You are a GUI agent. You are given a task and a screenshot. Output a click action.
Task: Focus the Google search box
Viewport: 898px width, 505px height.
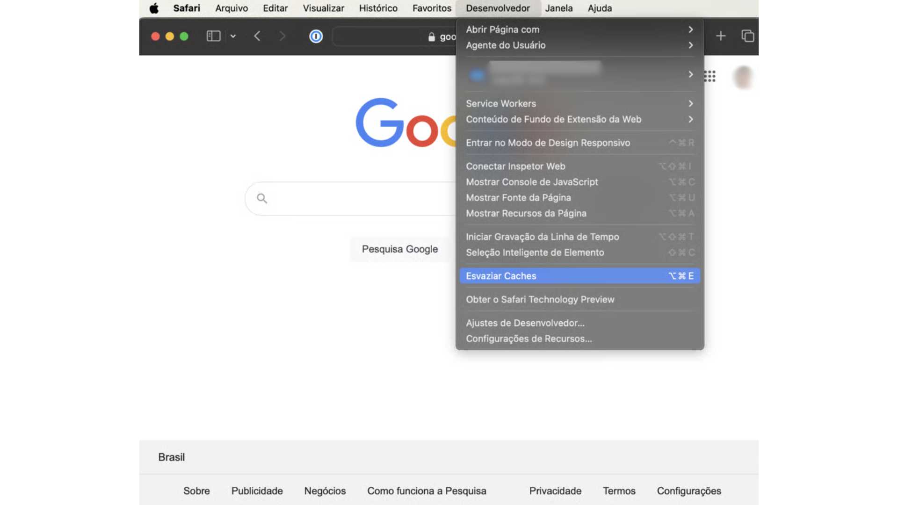tap(351, 198)
